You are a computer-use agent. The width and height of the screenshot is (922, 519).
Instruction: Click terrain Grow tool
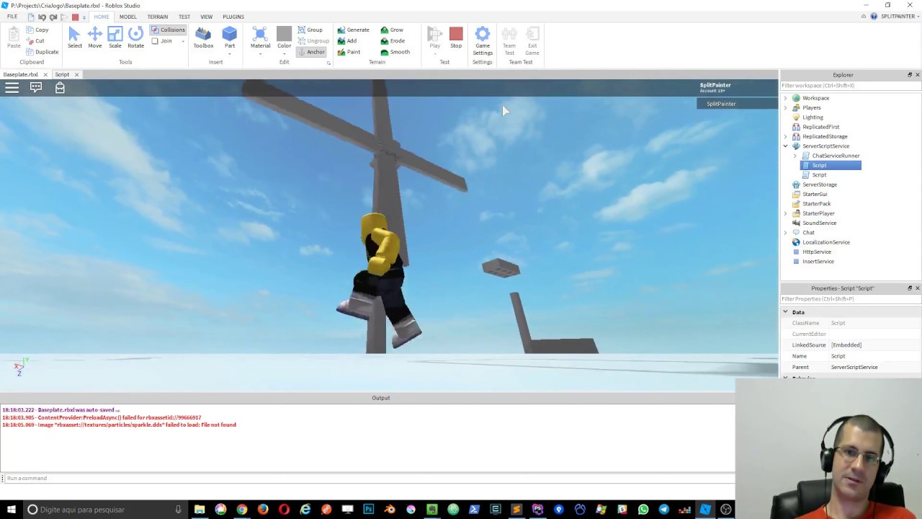tap(392, 30)
